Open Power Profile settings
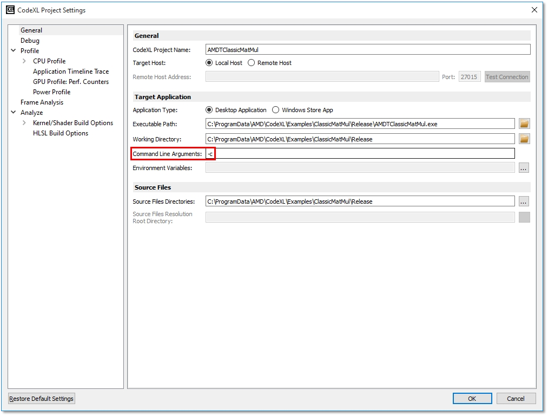The height and width of the screenshot is (416, 548). (x=52, y=92)
